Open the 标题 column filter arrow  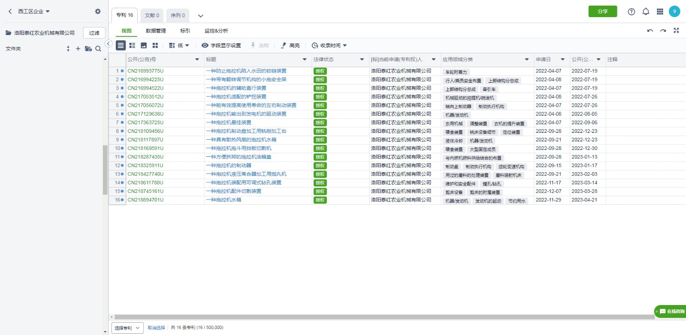[x=305, y=60]
